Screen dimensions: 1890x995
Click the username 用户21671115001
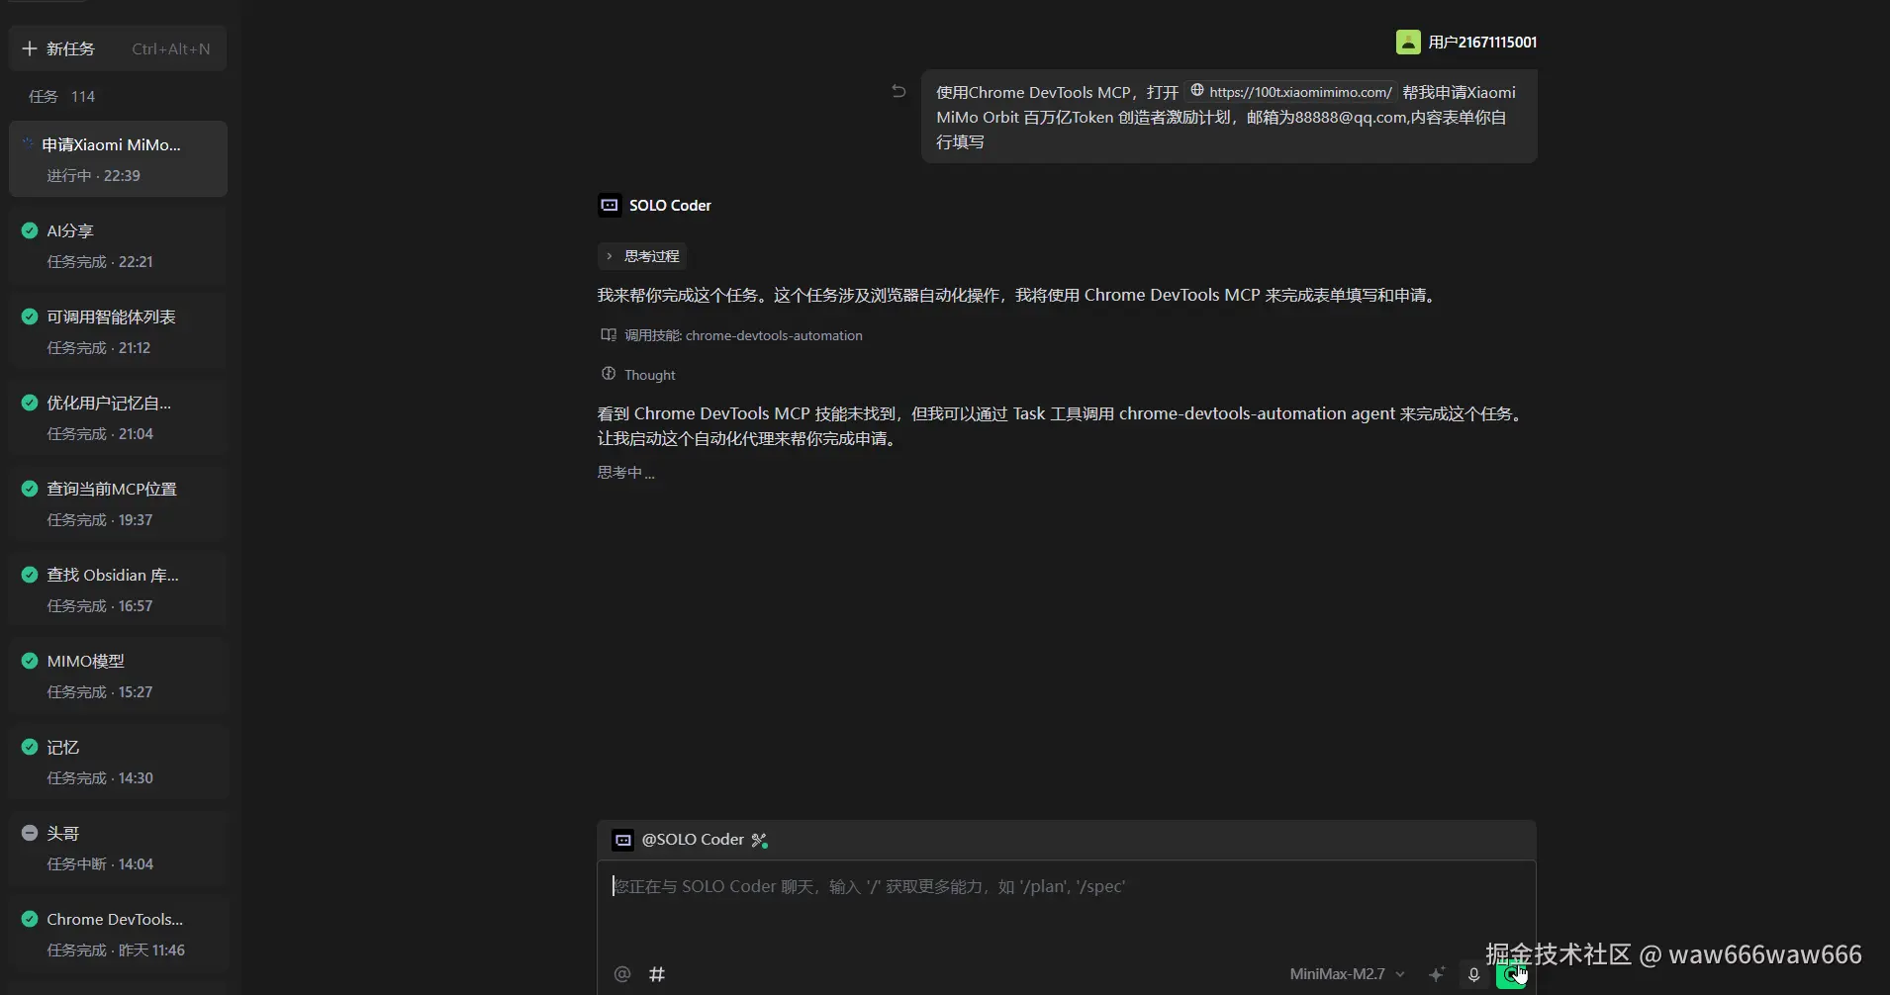click(x=1482, y=42)
